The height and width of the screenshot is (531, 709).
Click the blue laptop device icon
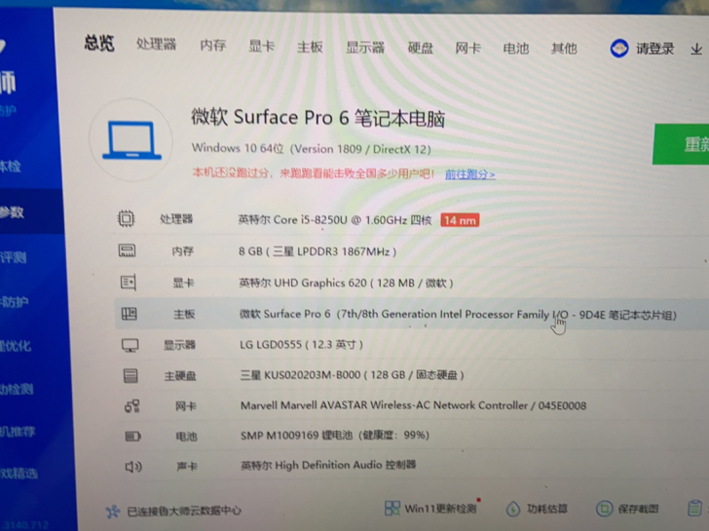point(131,140)
